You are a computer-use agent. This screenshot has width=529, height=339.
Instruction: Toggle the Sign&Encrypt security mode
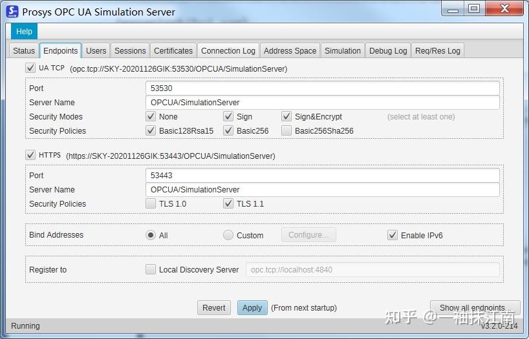click(x=286, y=117)
